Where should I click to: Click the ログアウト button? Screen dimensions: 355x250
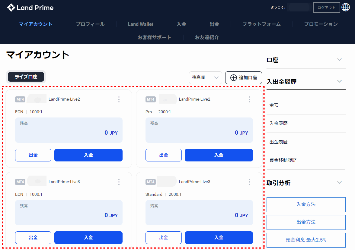(326, 8)
